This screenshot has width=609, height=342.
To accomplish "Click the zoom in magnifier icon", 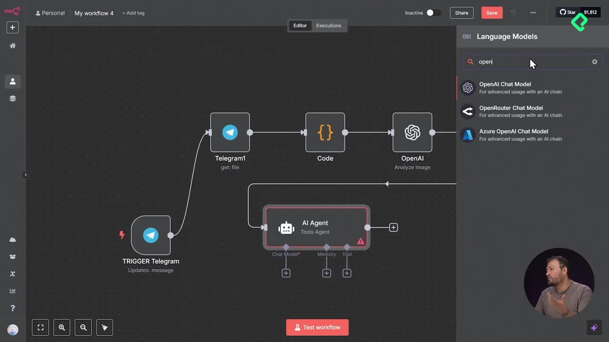I will click(62, 327).
